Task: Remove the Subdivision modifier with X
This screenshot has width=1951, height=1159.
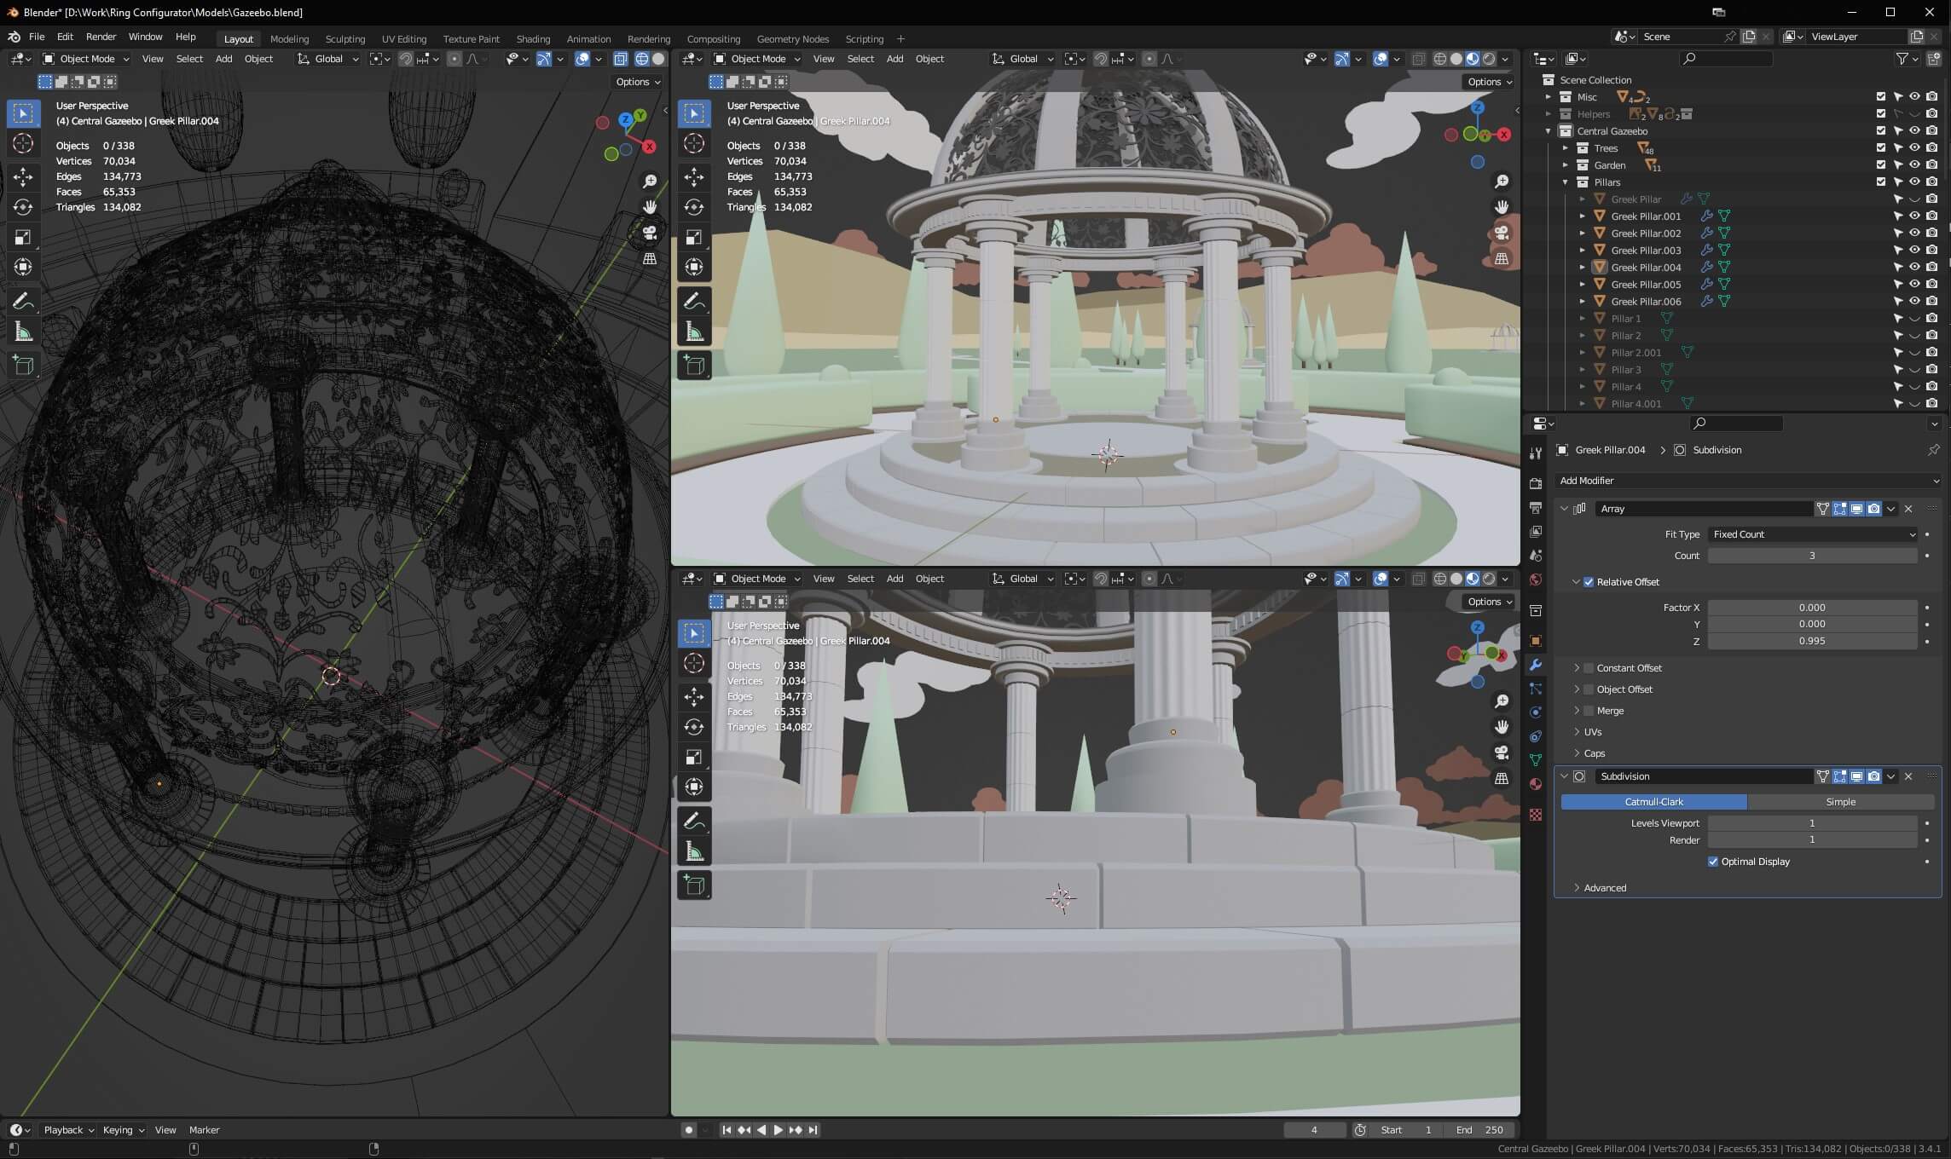Action: [1908, 776]
